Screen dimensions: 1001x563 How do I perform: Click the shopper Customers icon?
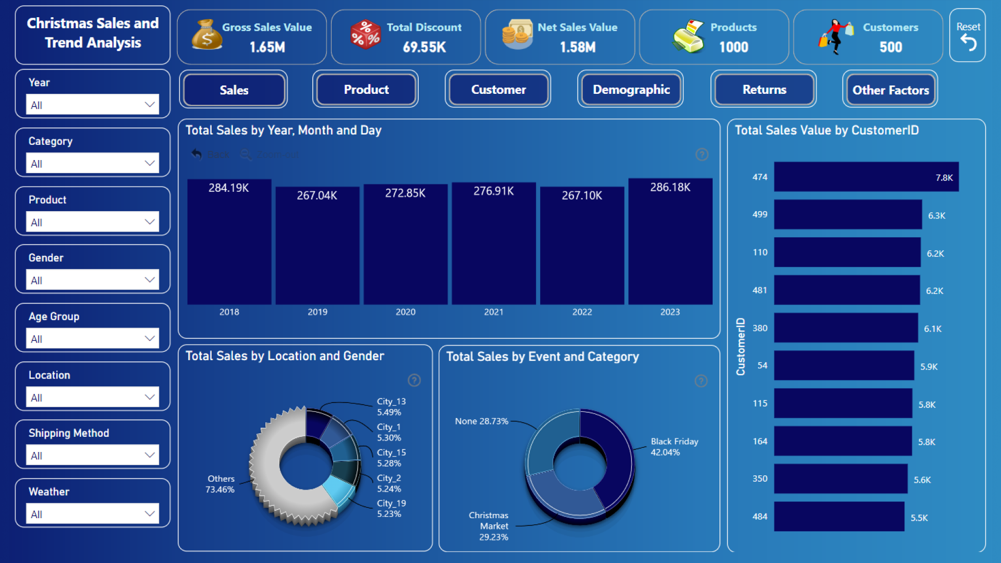[x=836, y=36]
